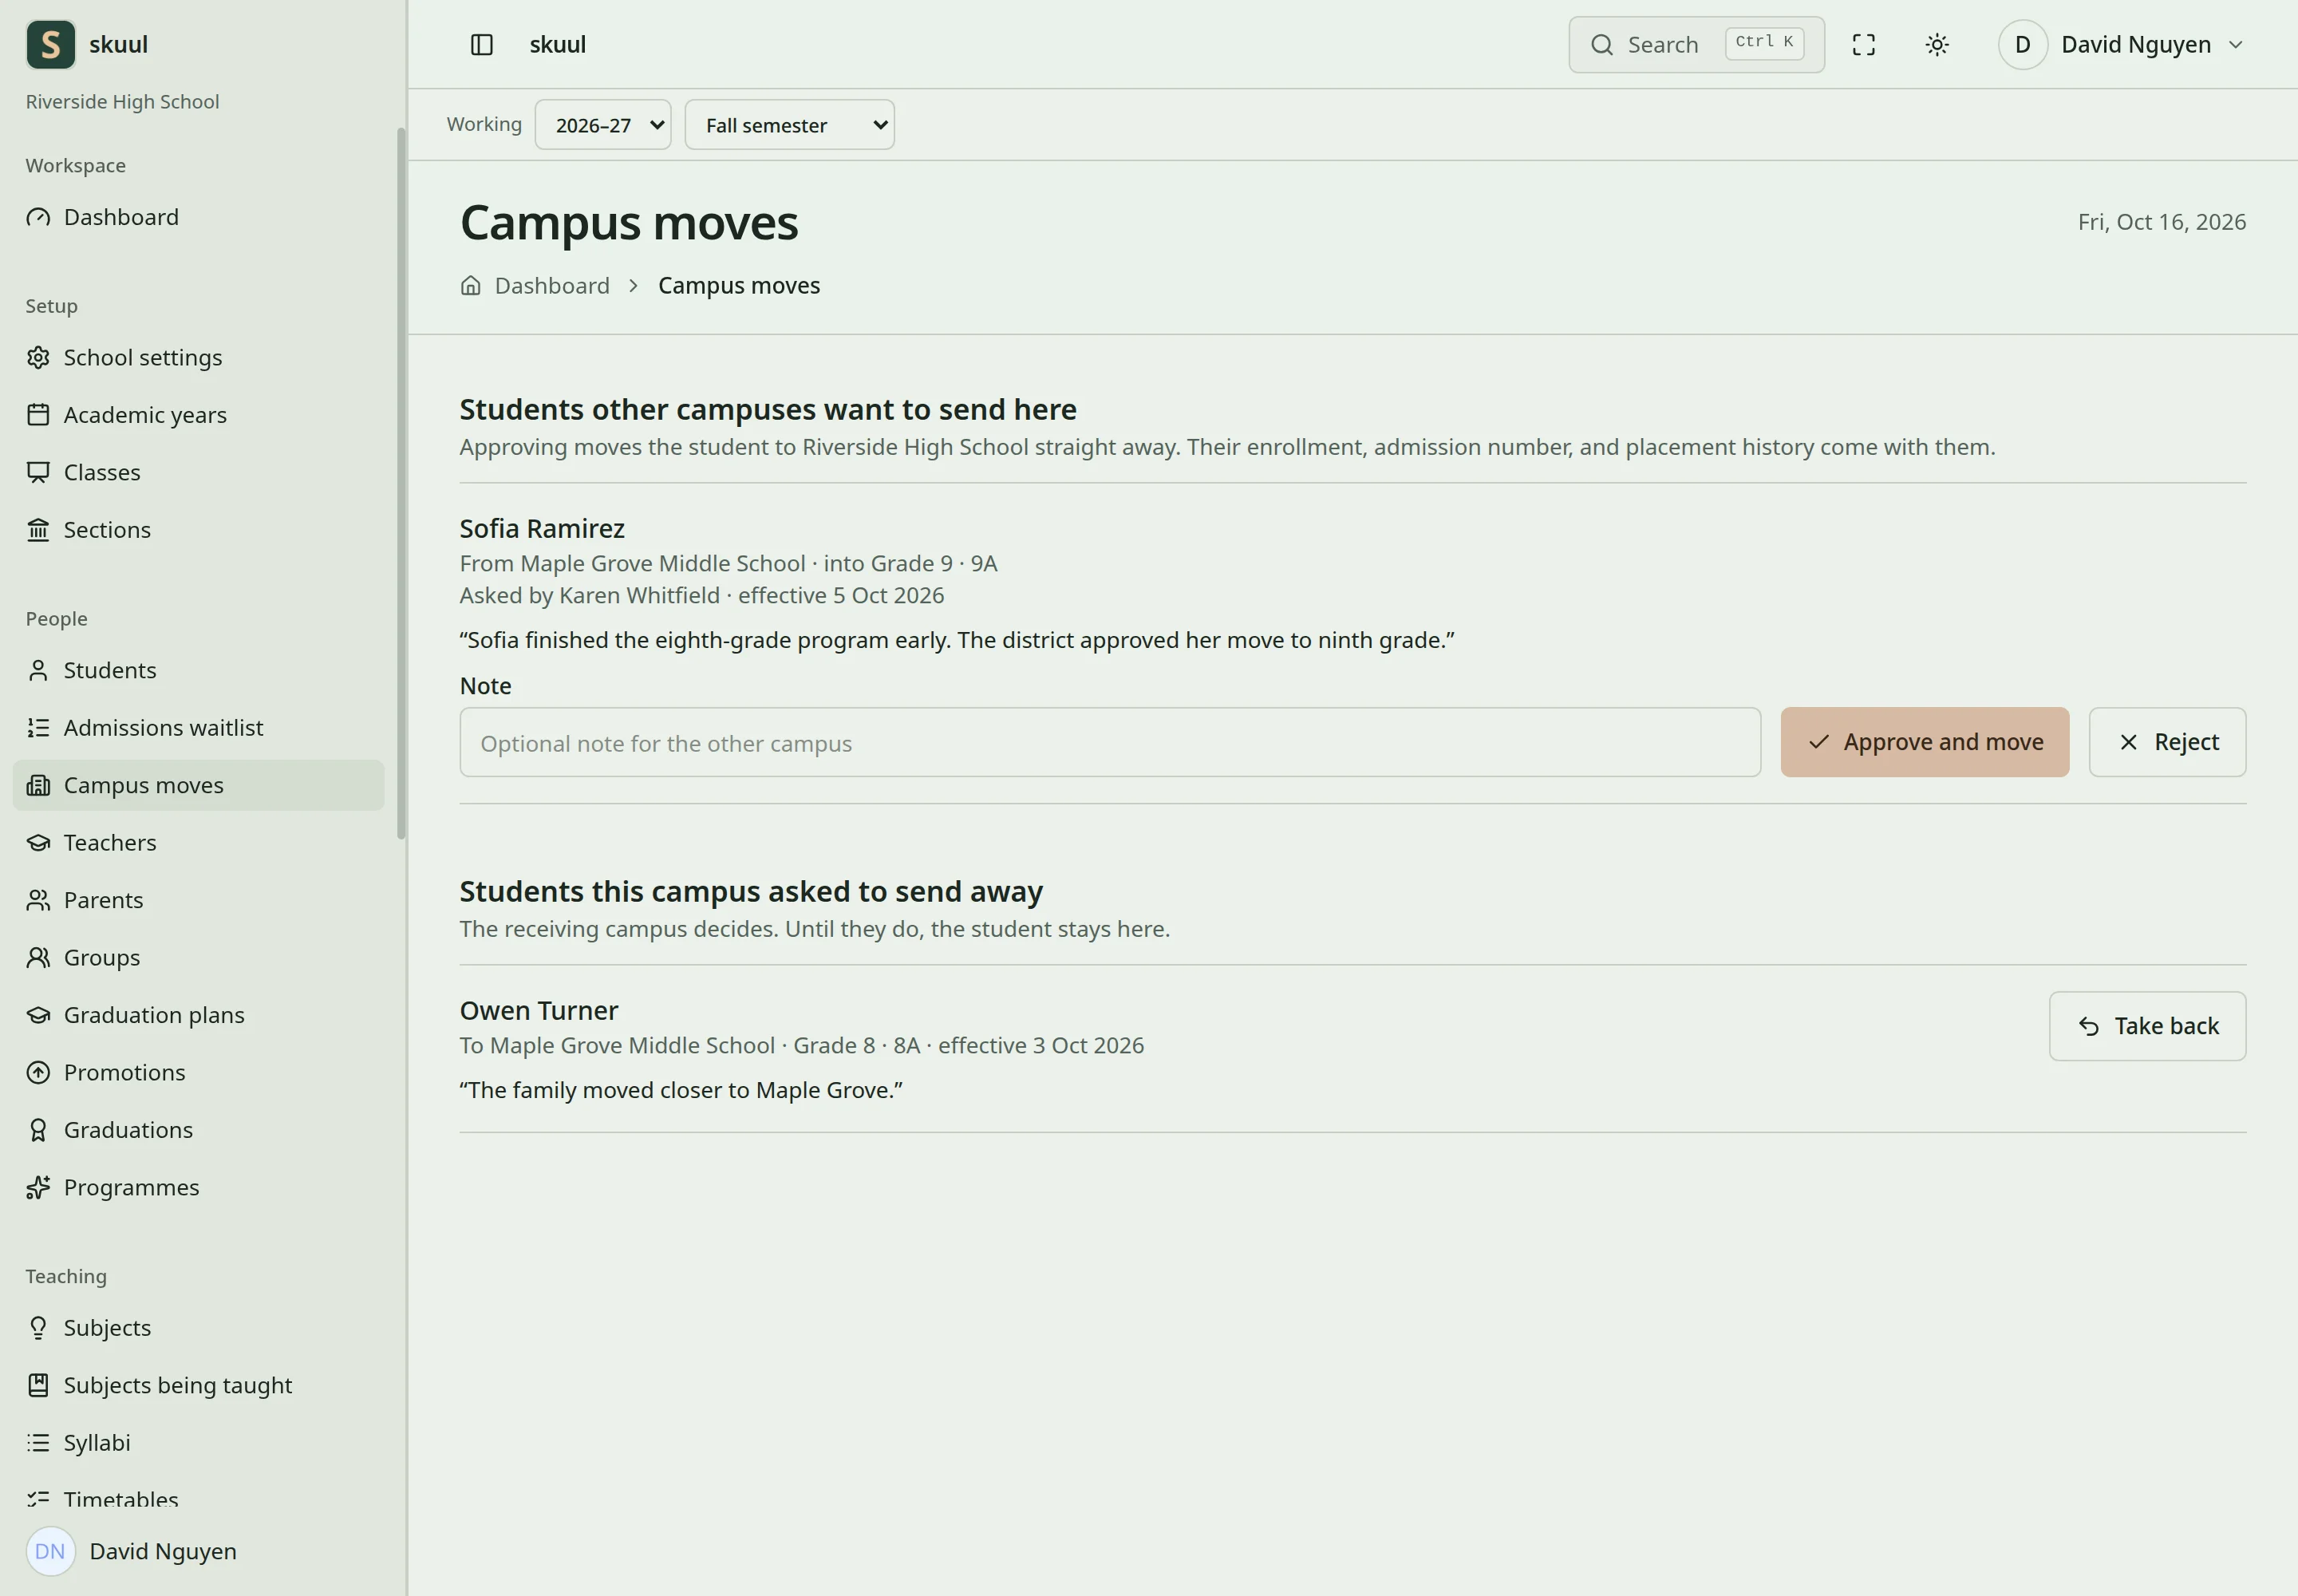Image resolution: width=2298 pixels, height=1596 pixels.
Task: Enter fullscreen mode icon
Action: 1863,45
